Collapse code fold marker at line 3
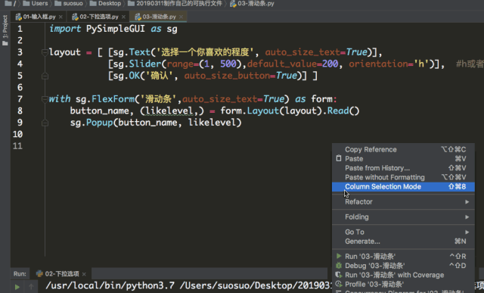 (45, 52)
